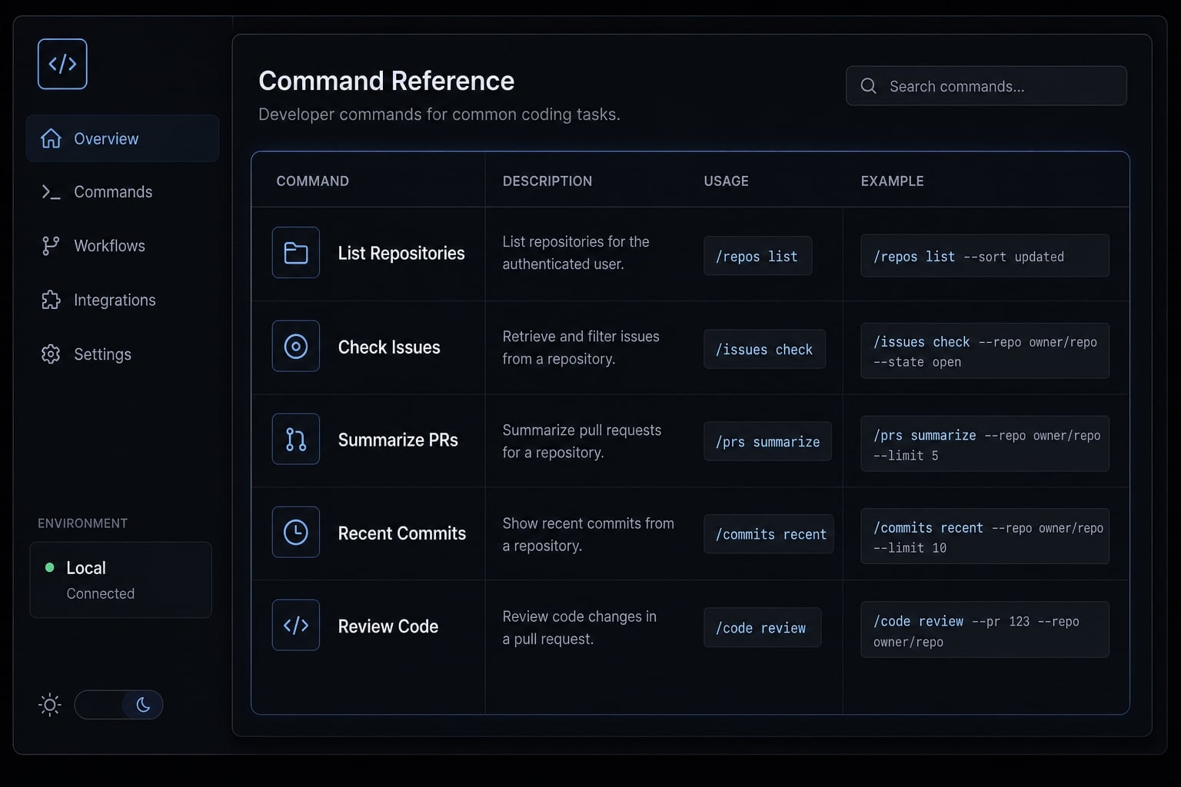Image resolution: width=1181 pixels, height=787 pixels.
Task: Click the git branch icon beside Workflows
Action: click(51, 246)
